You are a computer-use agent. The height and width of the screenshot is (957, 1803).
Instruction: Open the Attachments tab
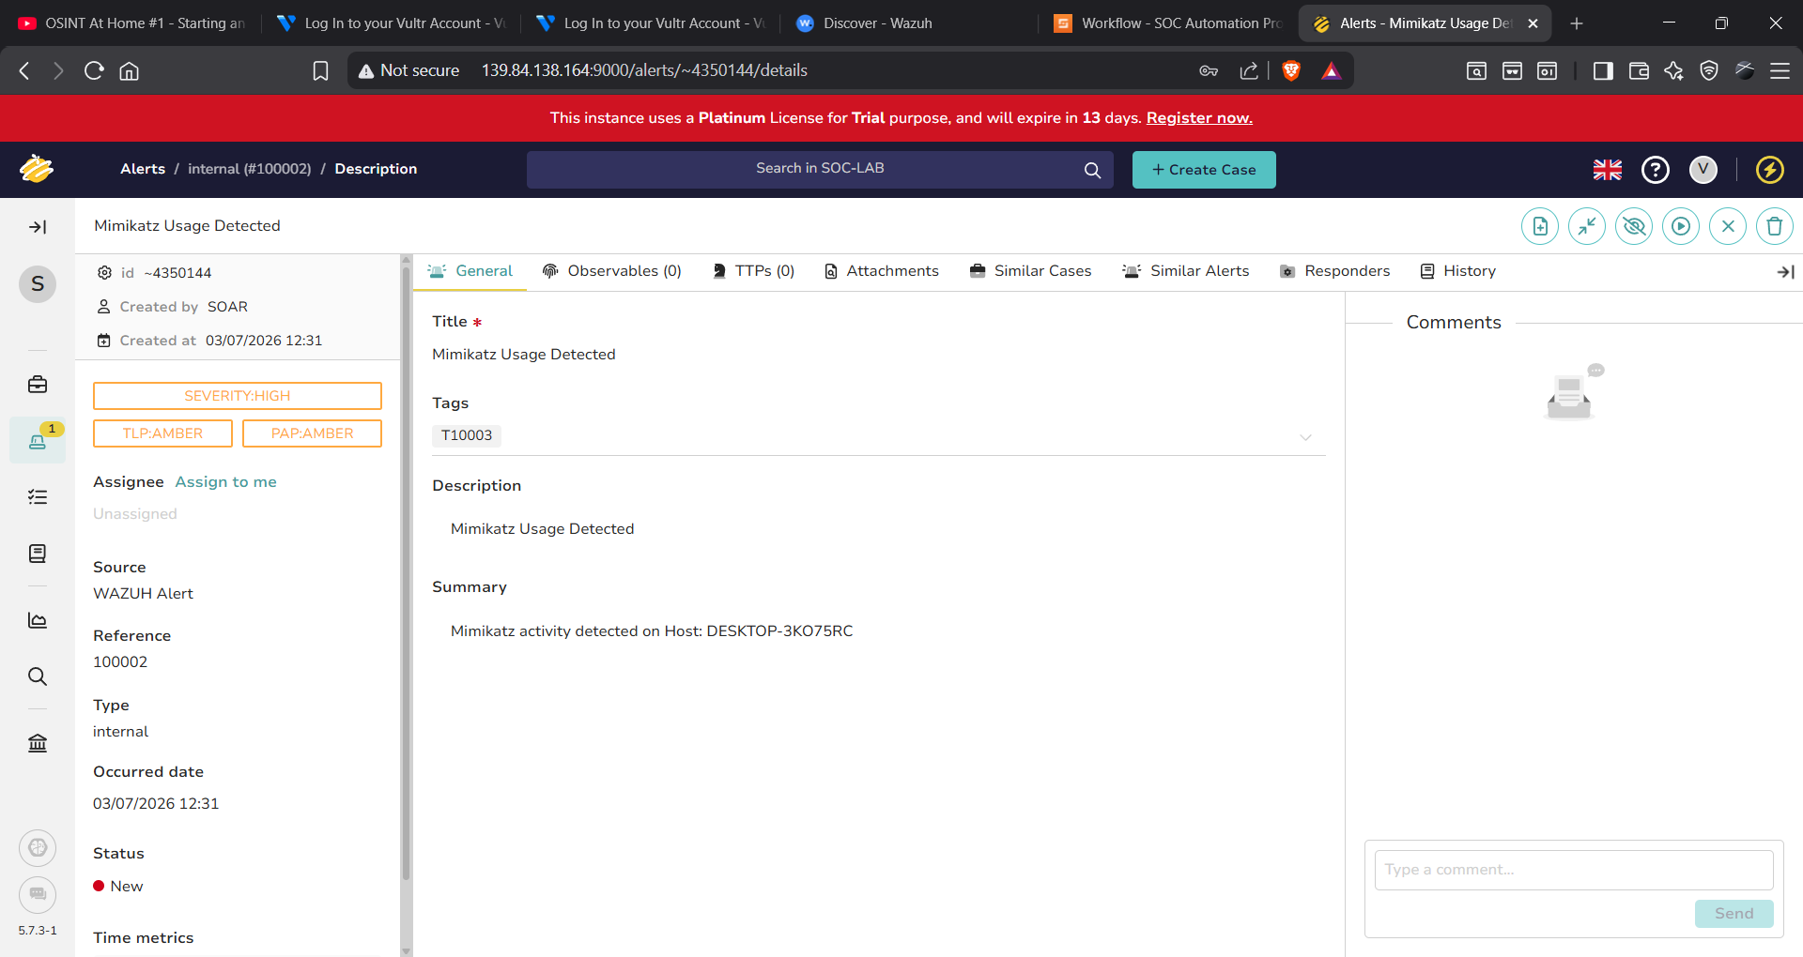coord(882,271)
